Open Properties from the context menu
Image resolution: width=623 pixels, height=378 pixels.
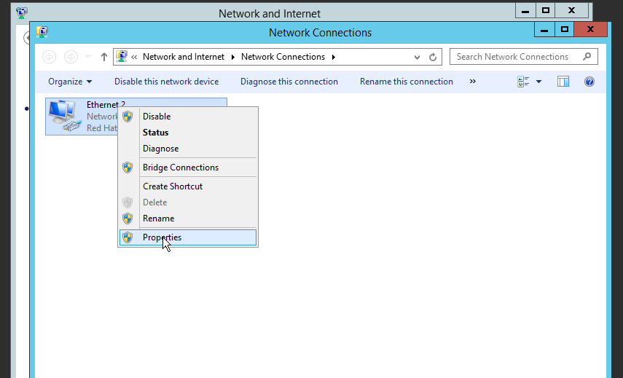point(187,237)
